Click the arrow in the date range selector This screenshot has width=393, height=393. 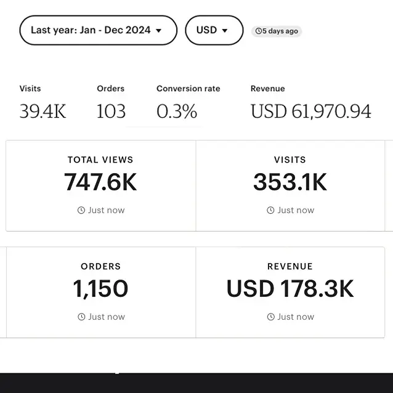(x=158, y=31)
